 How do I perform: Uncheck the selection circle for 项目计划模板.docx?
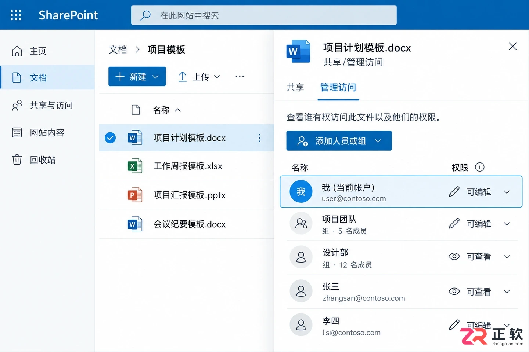(x=110, y=137)
